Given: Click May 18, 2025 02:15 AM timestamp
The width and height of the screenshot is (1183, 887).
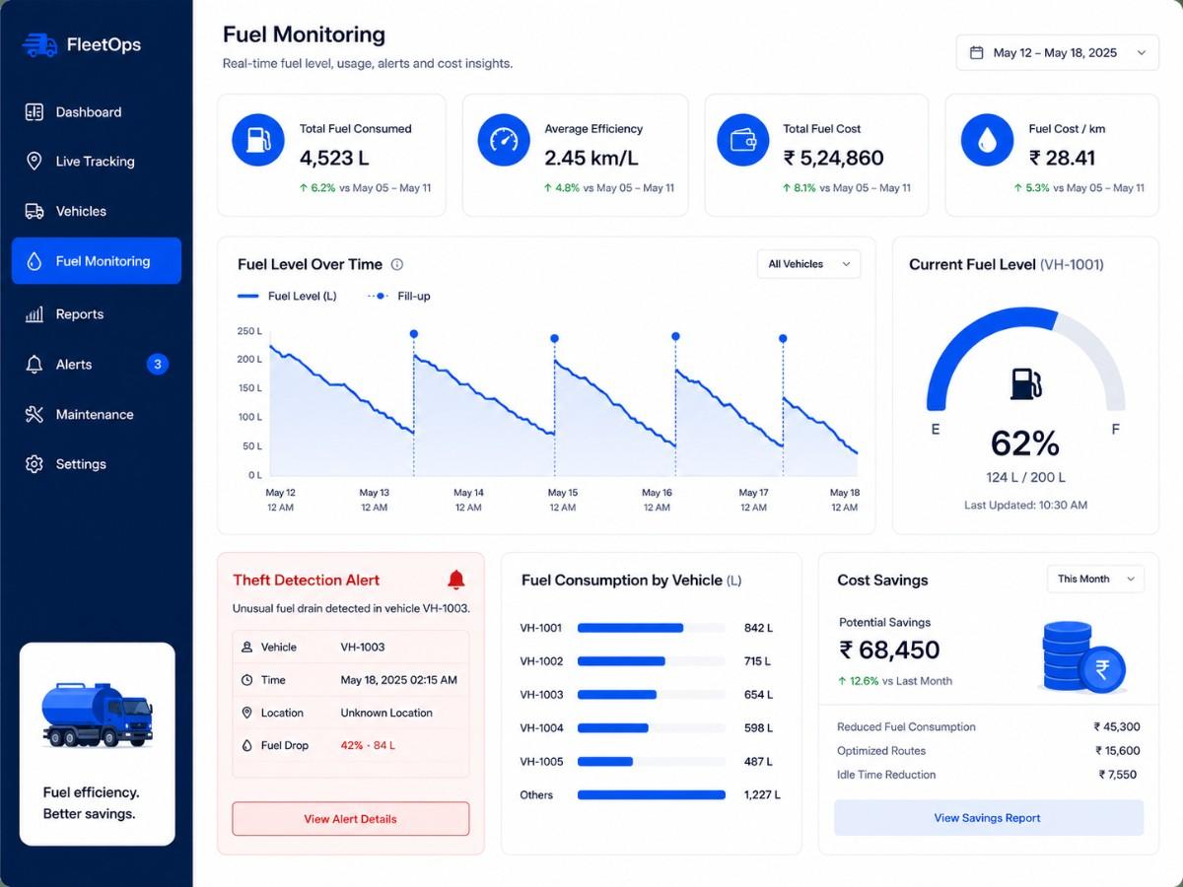Looking at the screenshot, I should click(x=399, y=680).
